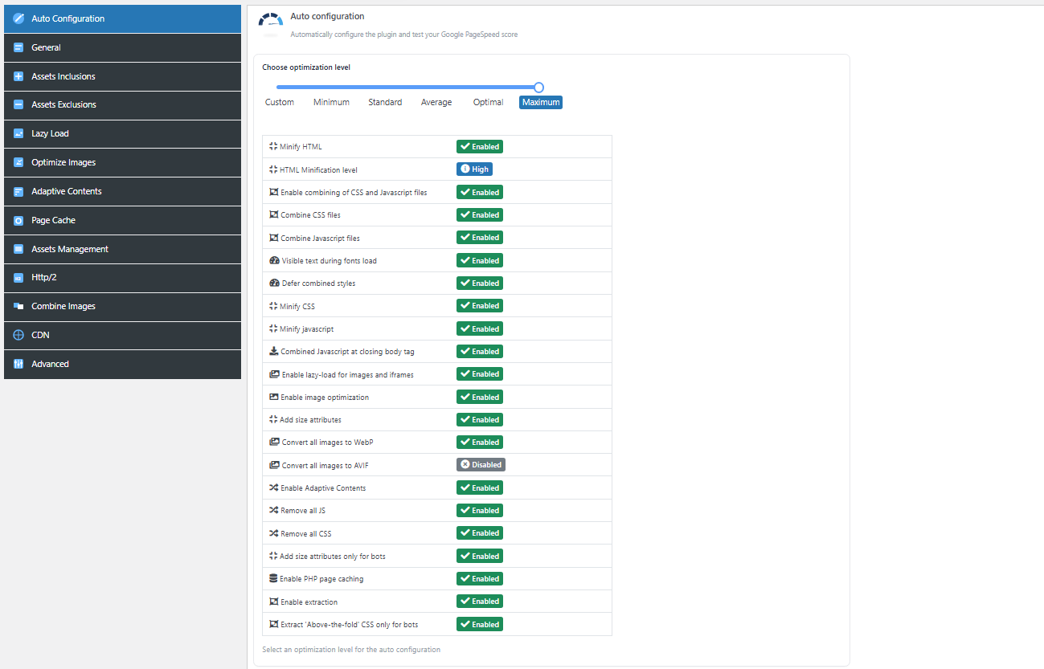This screenshot has width=1044, height=669.
Task: Click the shuffle icon beside Enable Adaptive Contents
Action: pos(272,487)
